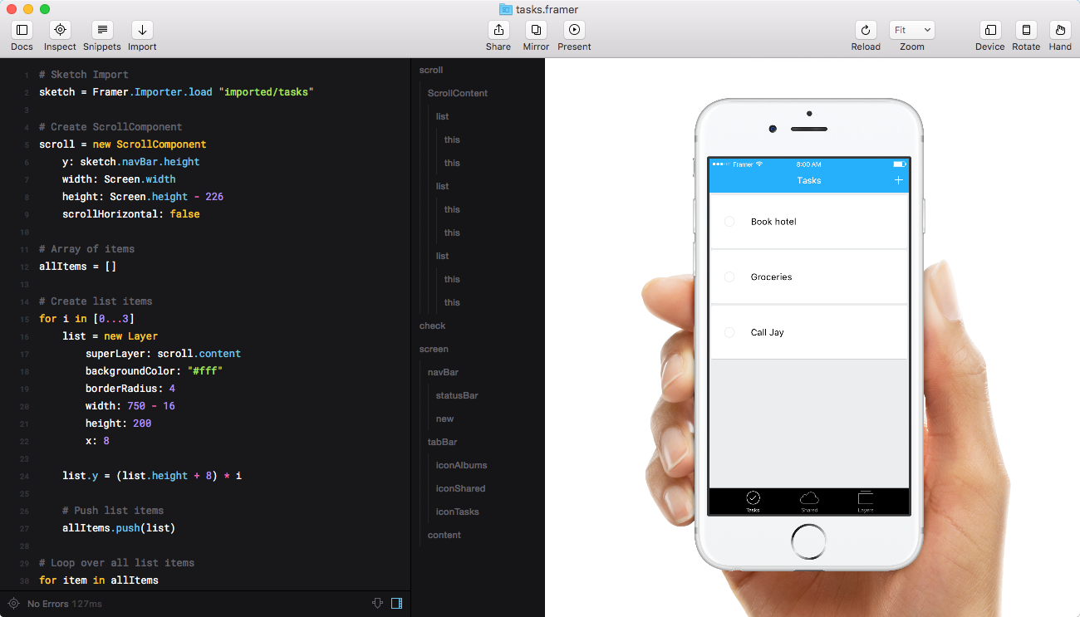The image size is (1080, 617).
Task: Select the scroll layer in the layer tree
Action: click(431, 70)
